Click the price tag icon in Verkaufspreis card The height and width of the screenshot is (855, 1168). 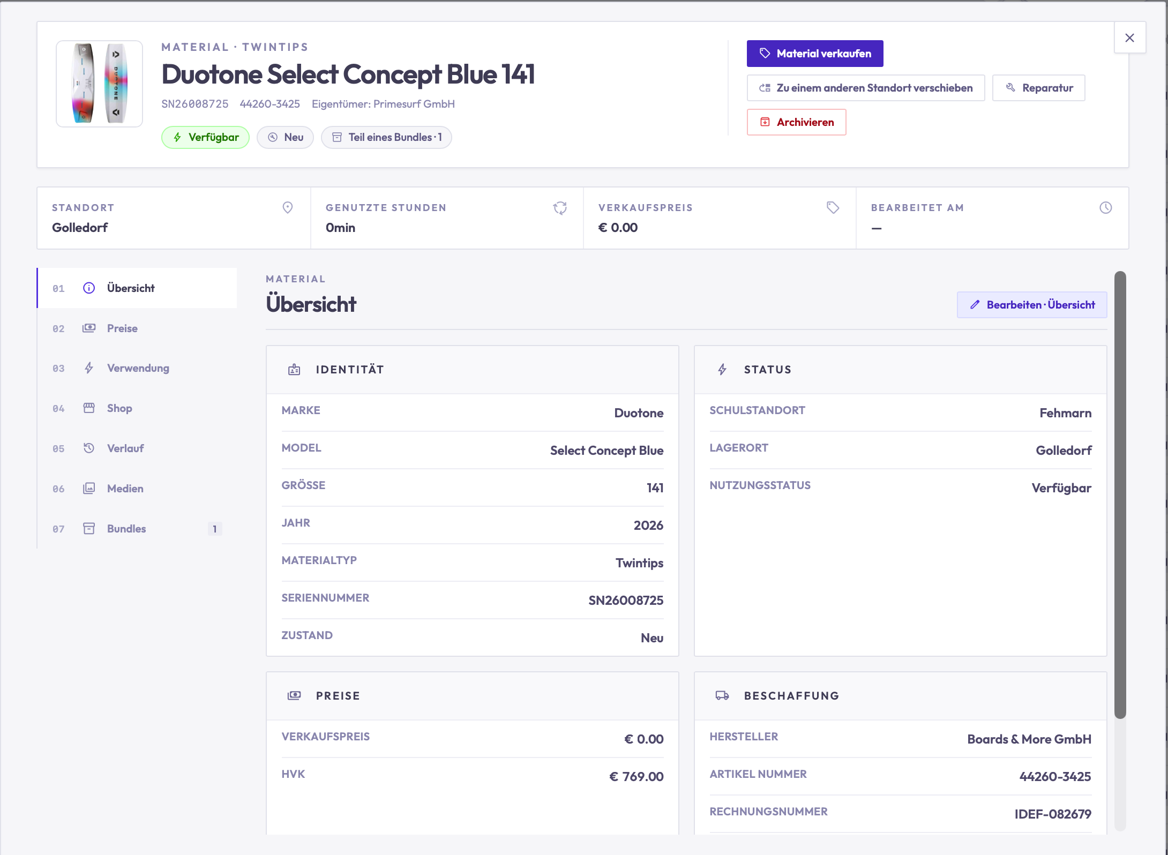click(833, 208)
